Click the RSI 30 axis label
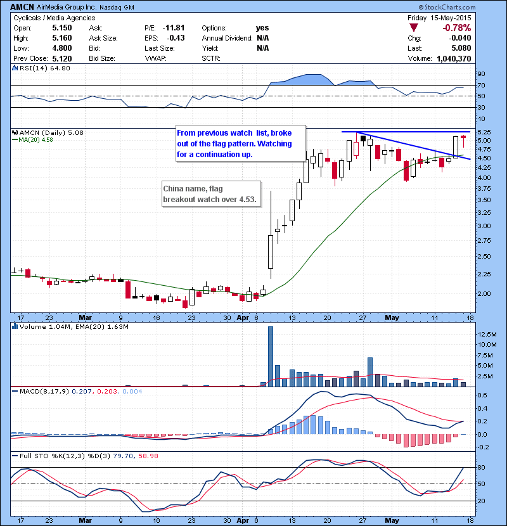Image resolution: width=507 pixels, height=526 pixels. tap(482, 107)
